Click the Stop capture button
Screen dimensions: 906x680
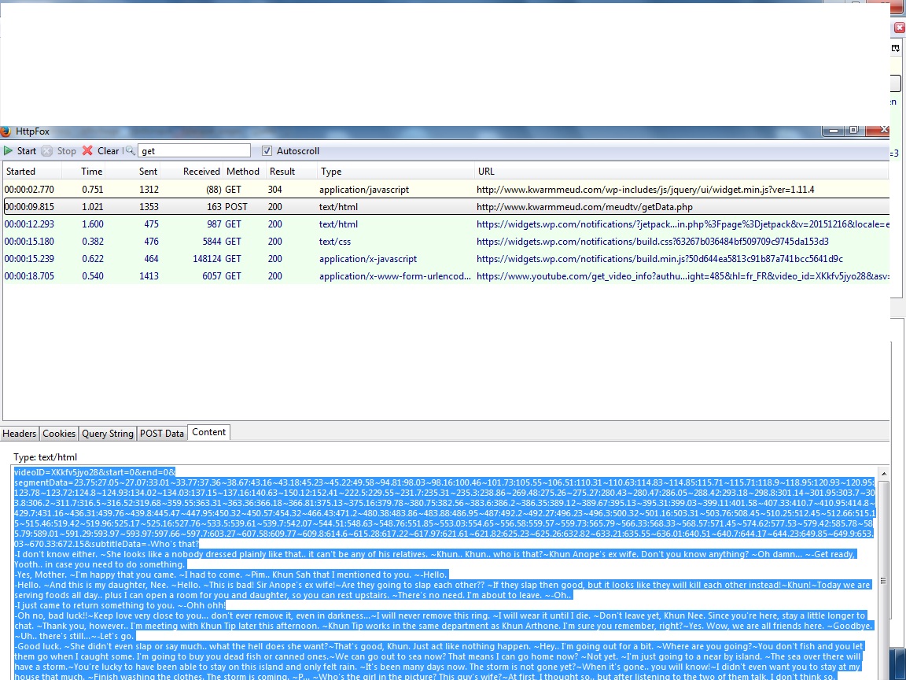click(x=59, y=151)
